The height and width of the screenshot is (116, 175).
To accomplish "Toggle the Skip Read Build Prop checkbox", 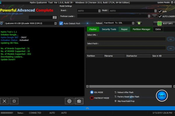I will [116, 101].
